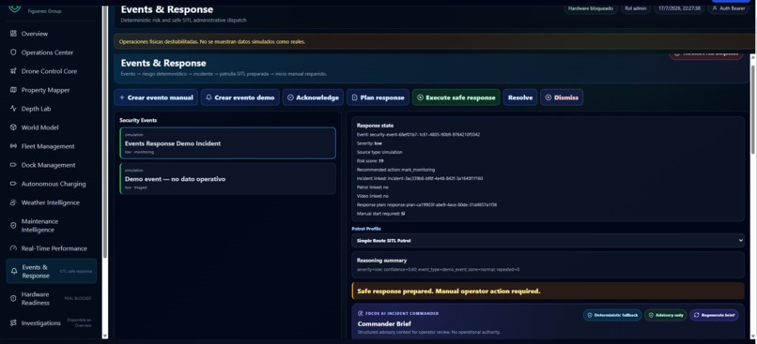Click Execute safe response button
The width and height of the screenshot is (757, 344).
pyautogui.click(x=456, y=97)
